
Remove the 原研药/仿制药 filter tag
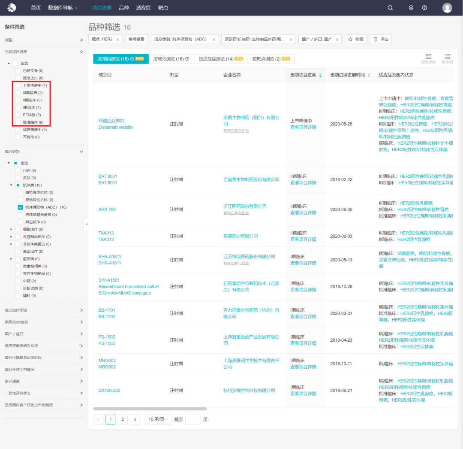(291, 39)
